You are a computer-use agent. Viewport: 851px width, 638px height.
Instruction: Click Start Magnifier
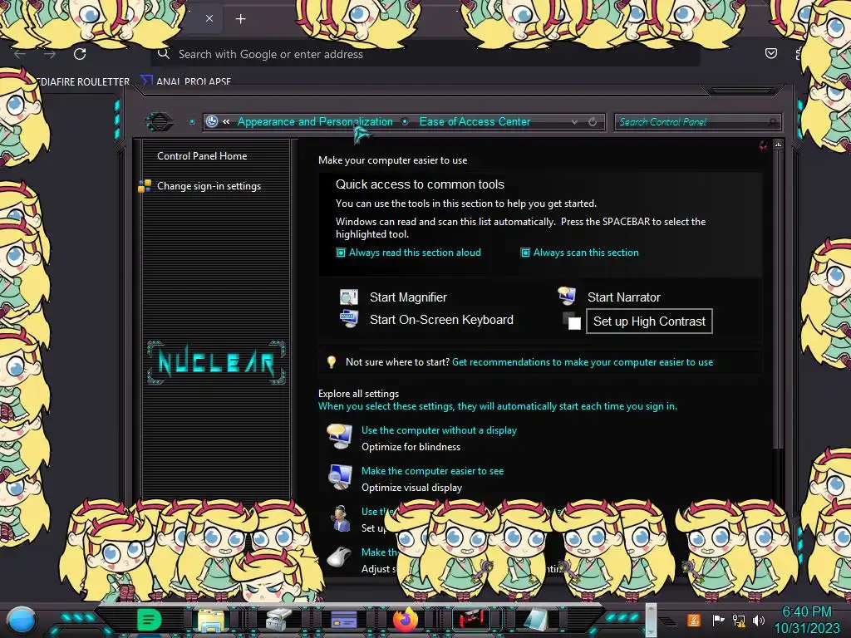tap(408, 297)
